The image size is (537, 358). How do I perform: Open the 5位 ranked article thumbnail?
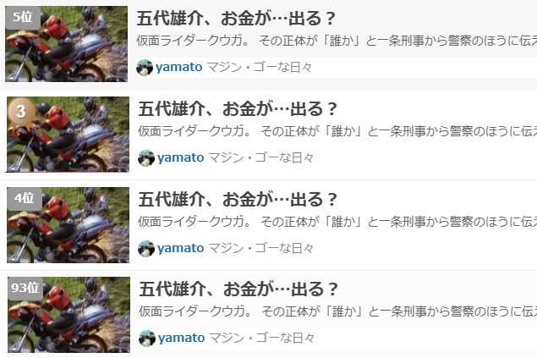coord(67,44)
